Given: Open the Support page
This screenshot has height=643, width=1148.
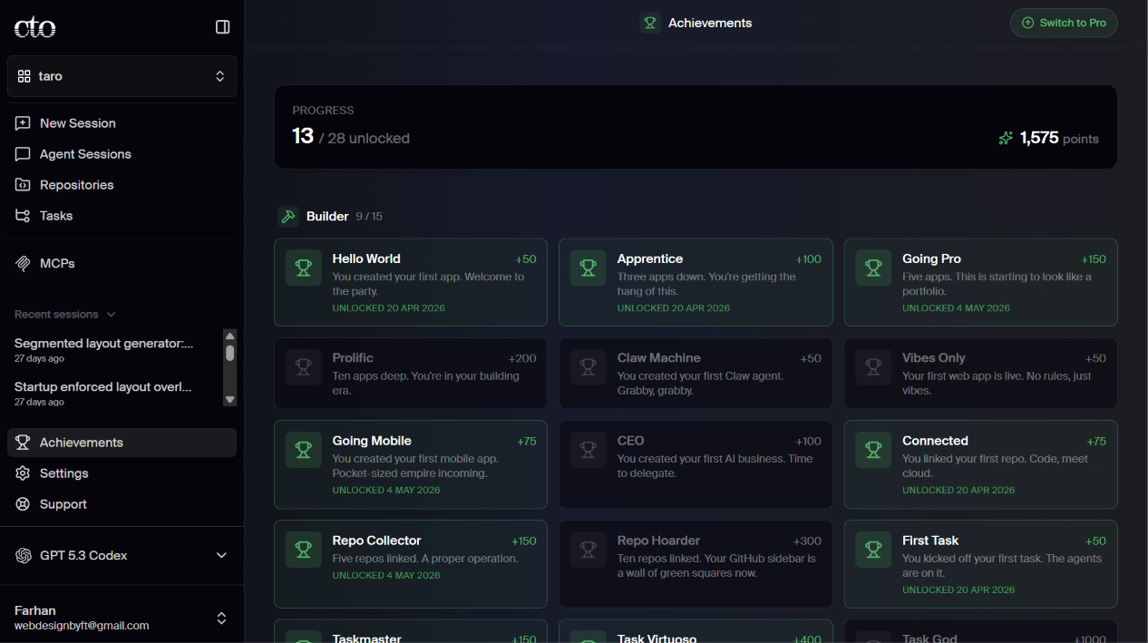Looking at the screenshot, I should click(x=122, y=504).
